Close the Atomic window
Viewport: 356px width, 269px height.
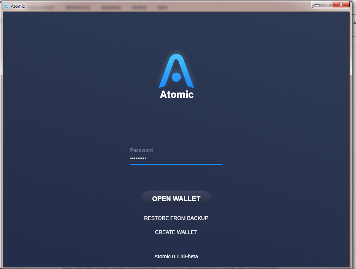pyautogui.click(x=341, y=4)
